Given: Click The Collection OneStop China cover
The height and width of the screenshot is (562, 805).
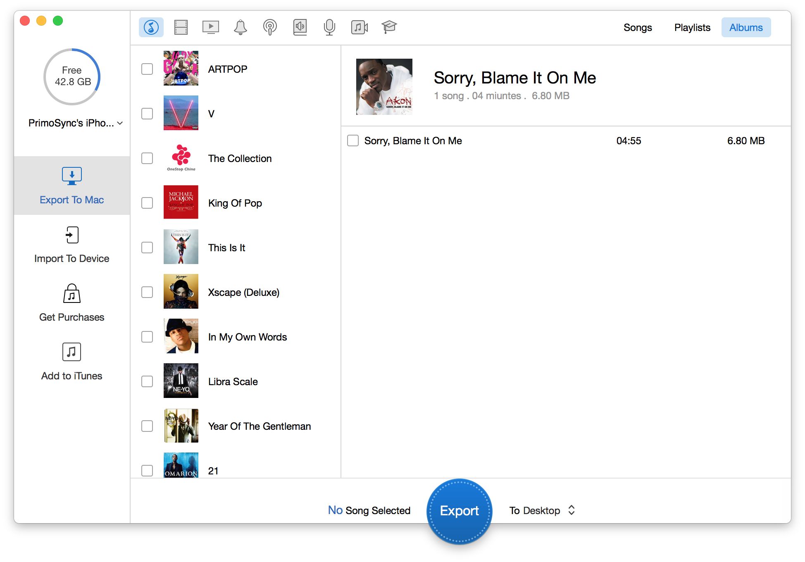Looking at the screenshot, I should point(181,157).
